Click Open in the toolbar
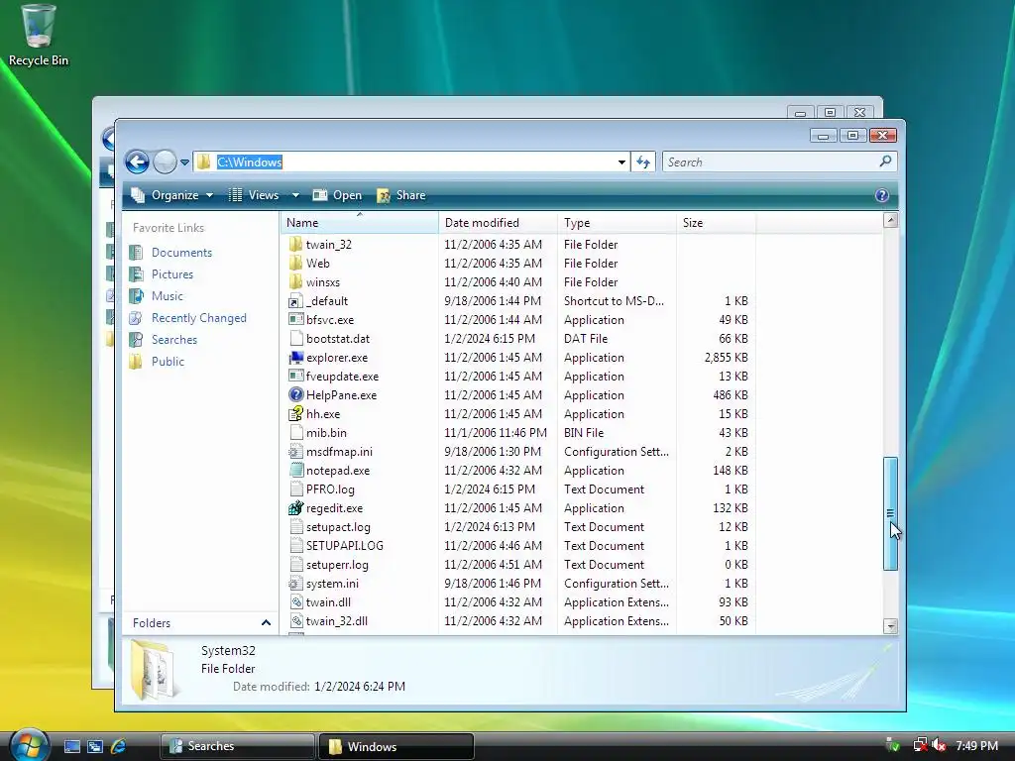 click(337, 195)
